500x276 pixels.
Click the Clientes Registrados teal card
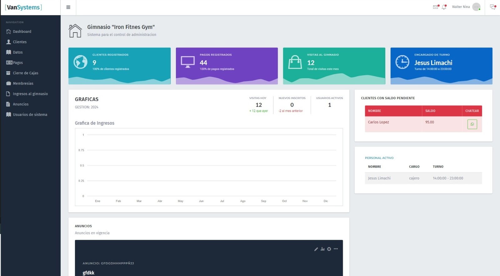(x=119, y=66)
